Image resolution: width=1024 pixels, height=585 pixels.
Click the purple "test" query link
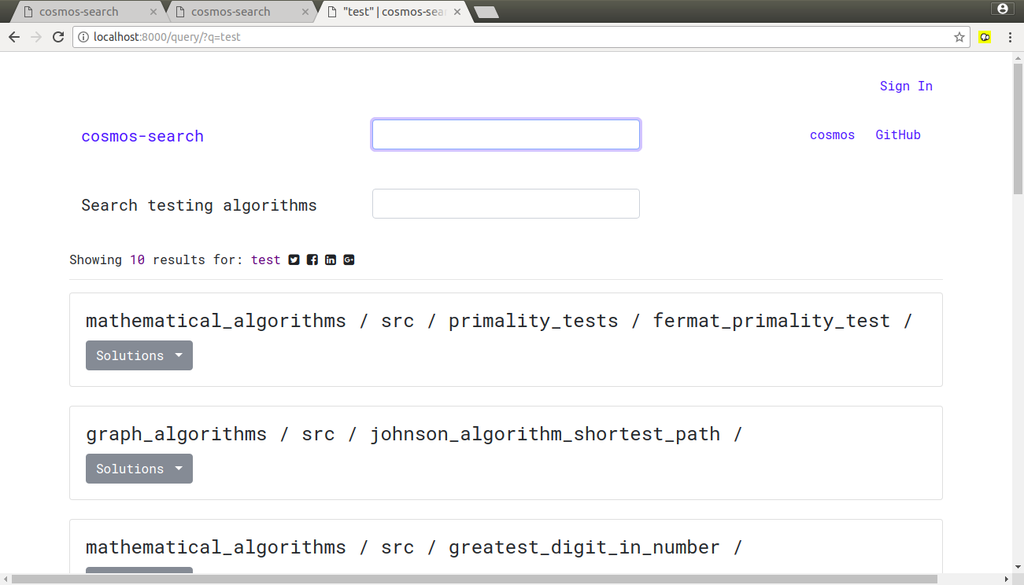266,260
